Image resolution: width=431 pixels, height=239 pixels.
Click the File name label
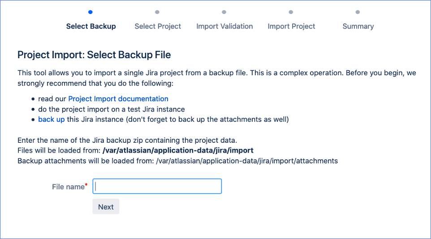pos(69,187)
